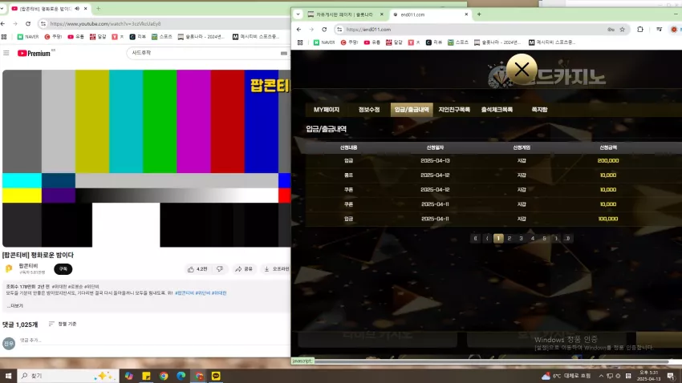This screenshot has height=383, width=682.
Task: Open the YouTube hamburger guide menu
Action: click(6, 53)
